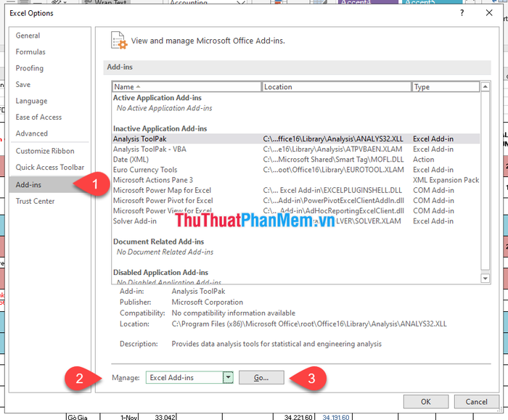The height and width of the screenshot is (420, 508).
Task: Sort add-ins by Name column header
Action: coord(187,87)
